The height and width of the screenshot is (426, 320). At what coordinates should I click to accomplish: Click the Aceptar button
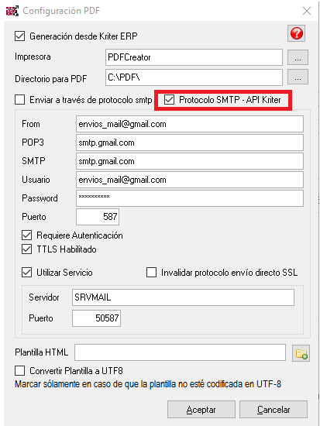pos(201,410)
